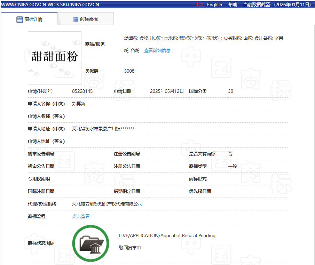315x265 pixels.
Task: Switch language to English
Action: (x=214, y=5)
